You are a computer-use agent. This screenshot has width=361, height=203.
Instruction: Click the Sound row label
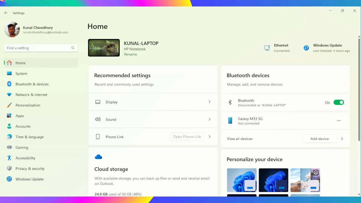coord(111,119)
